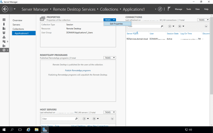213x133 pixels.
Task: Click the Back navigation arrow
Action: pos(5,9)
